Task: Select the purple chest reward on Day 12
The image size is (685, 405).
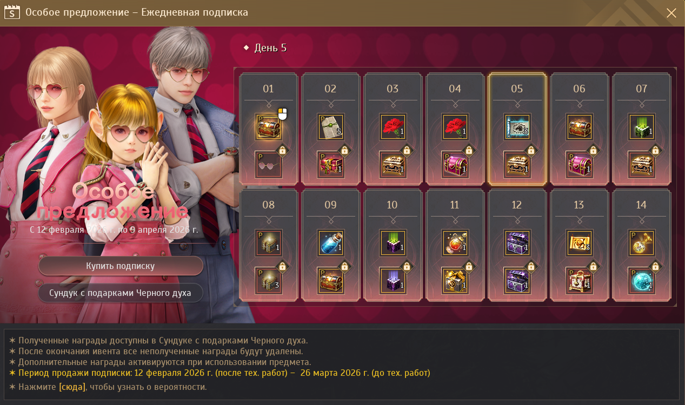Action: tap(517, 243)
